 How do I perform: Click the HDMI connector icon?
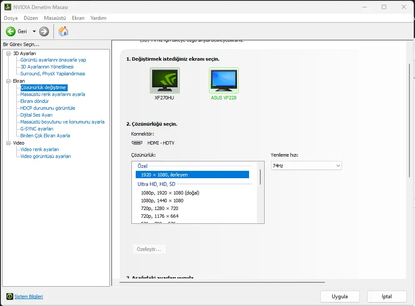coord(137,143)
